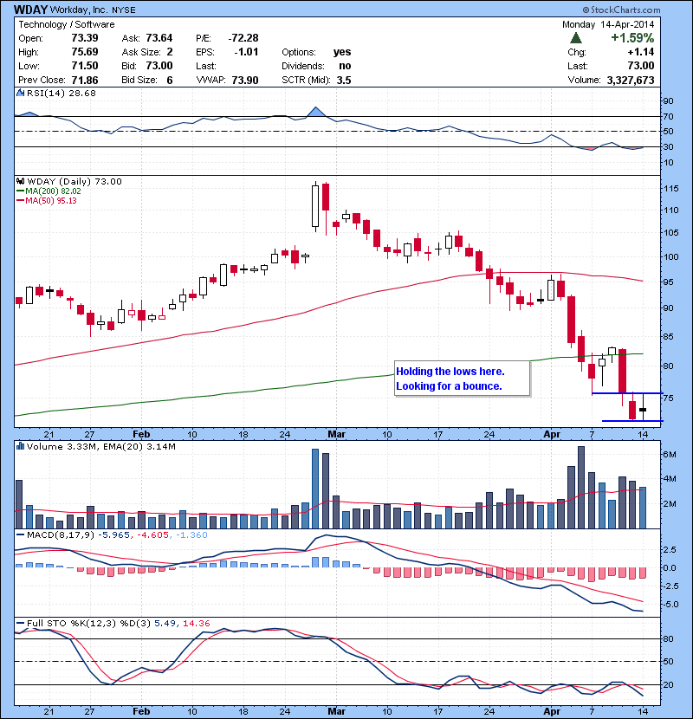
Task: Click the Holding the lows here annotation
Action: (462, 379)
